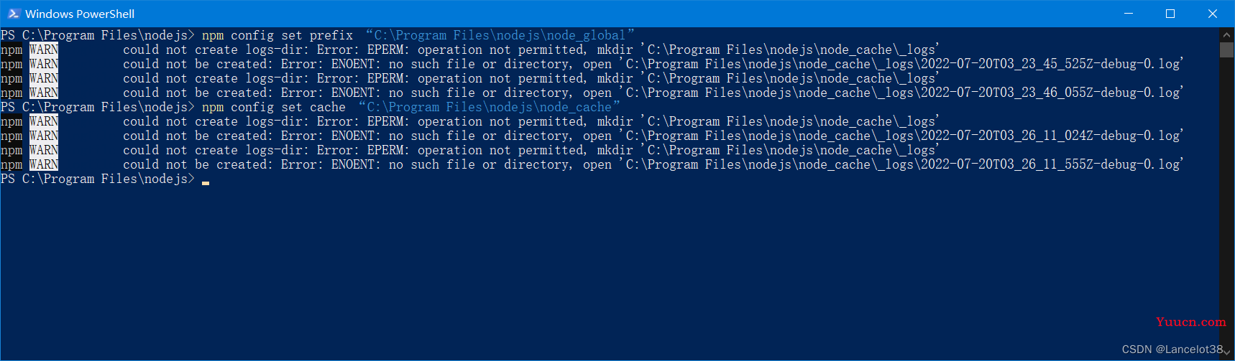Click the quoted node_cache path argument
This screenshot has height=361, width=1235.
pyautogui.click(x=489, y=107)
